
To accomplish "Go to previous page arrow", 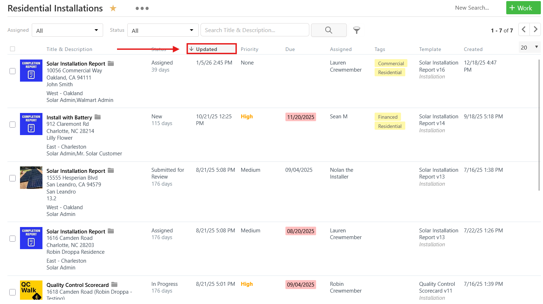I will [x=523, y=30].
